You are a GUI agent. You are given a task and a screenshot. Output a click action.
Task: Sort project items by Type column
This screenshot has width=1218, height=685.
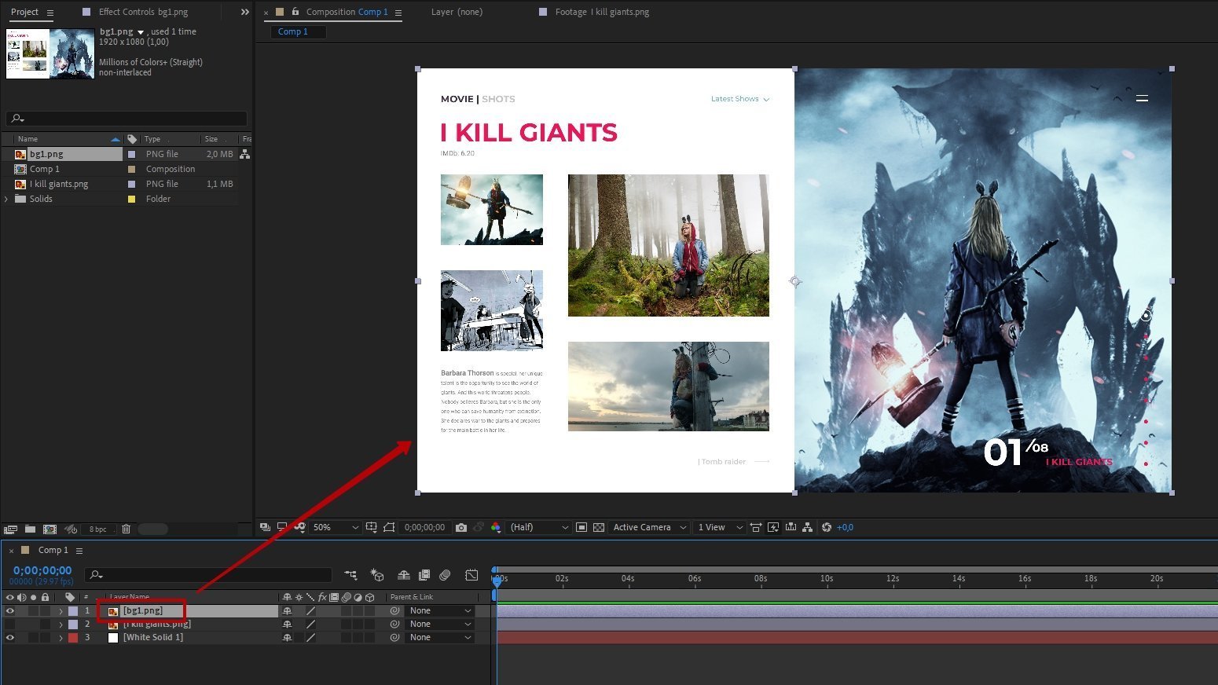pos(152,139)
